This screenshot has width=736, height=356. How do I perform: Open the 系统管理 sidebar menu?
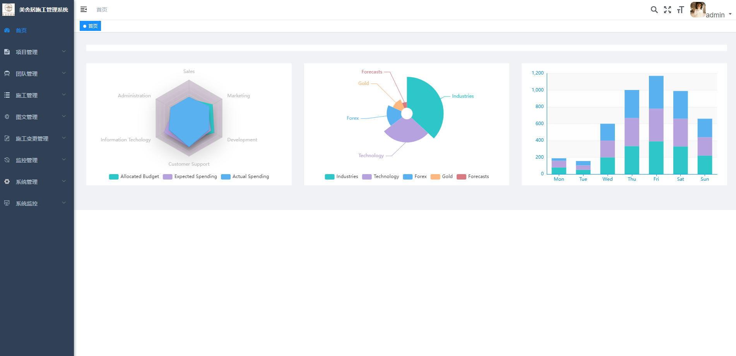(x=37, y=182)
